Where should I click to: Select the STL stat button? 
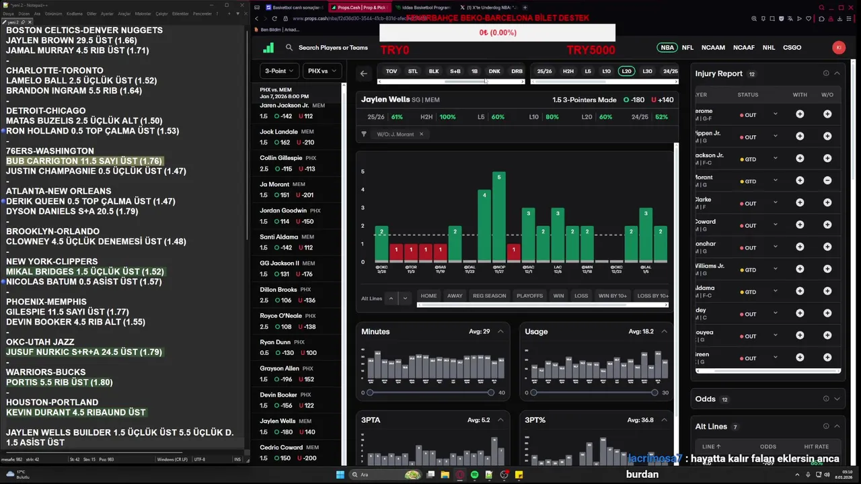412,71
